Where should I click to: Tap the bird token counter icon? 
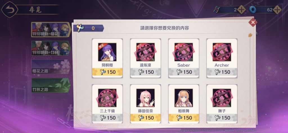click(x=81, y=28)
